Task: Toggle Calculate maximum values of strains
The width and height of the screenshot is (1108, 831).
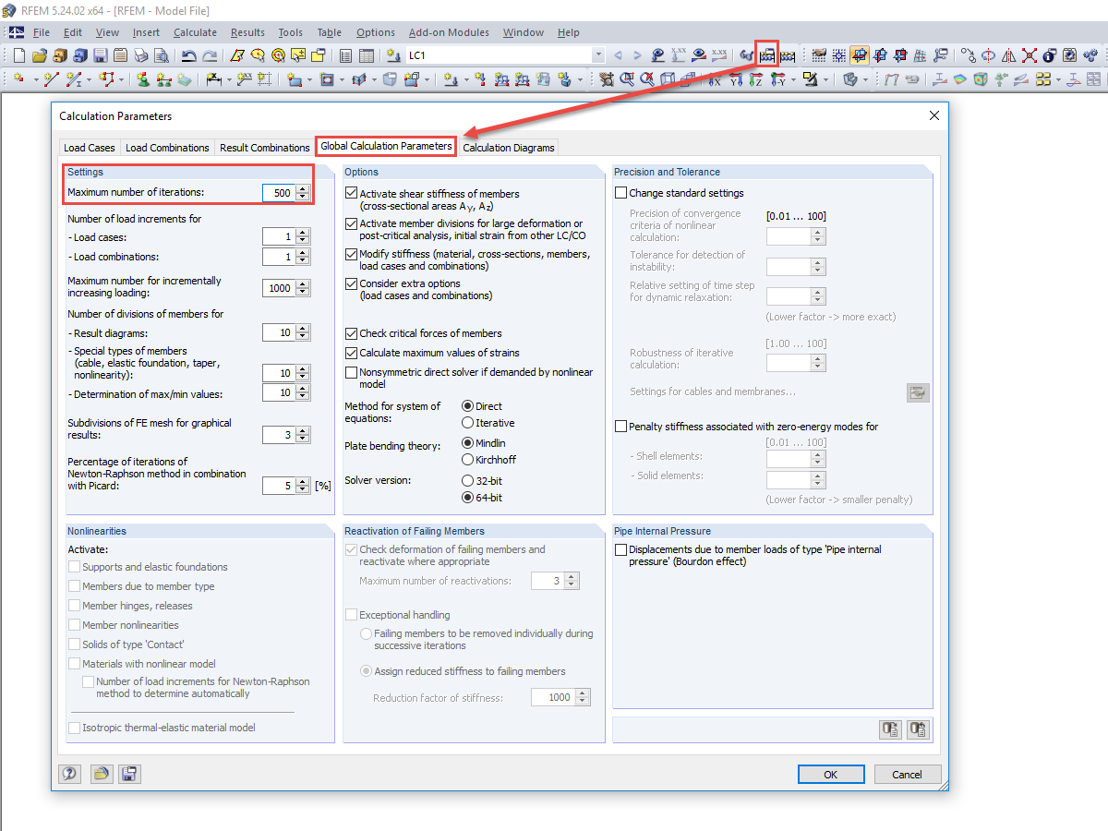Action: [x=351, y=353]
